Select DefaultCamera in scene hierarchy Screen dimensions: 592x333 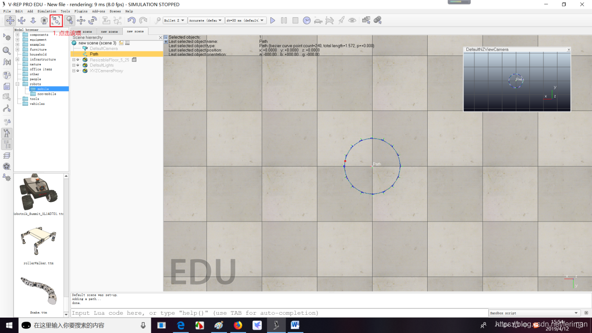coord(104,49)
